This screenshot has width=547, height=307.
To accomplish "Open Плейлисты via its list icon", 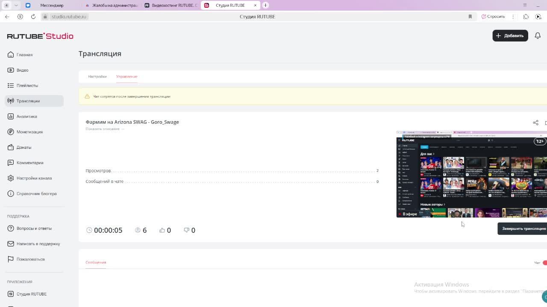I will [11, 85].
